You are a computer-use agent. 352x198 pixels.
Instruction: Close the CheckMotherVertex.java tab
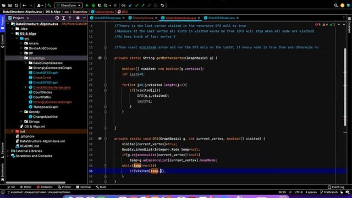pyautogui.click(x=199, y=18)
